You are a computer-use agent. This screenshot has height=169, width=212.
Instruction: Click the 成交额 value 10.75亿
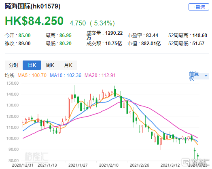[x=114, y=44]
